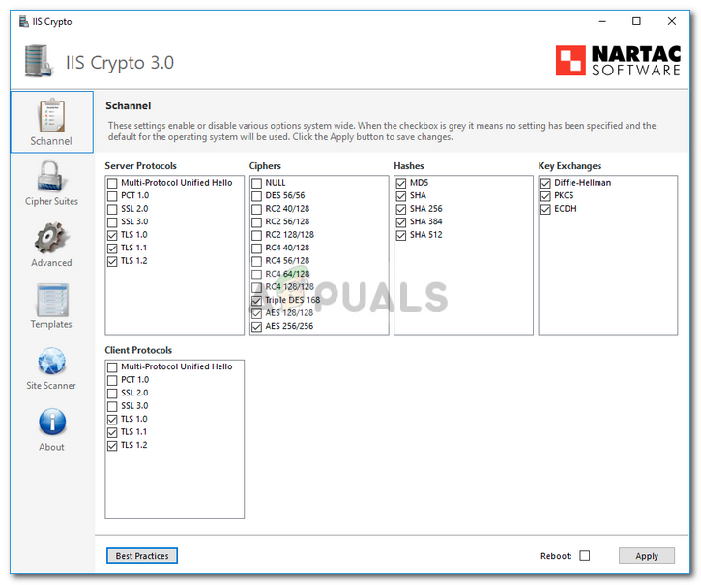This screenshot has width=701, height=585.
Task: Enable client Multi-Protocol Unified Hello
Action: pos(112,367)
